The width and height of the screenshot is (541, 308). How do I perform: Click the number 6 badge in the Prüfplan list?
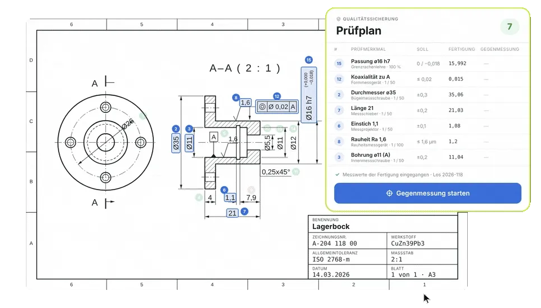(x=339, y=126)
